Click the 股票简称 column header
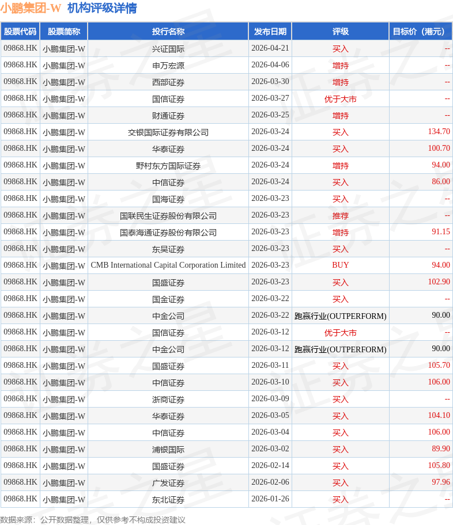This screenshot has height=525, width=453. pyautogui.click(x=64, y=32)
